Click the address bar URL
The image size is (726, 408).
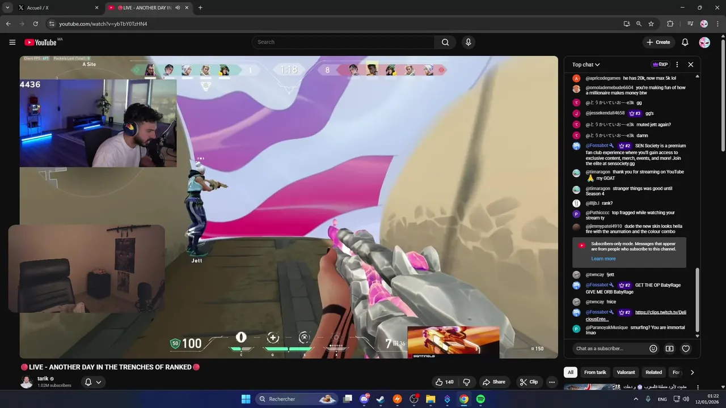[x=103, y=24]
